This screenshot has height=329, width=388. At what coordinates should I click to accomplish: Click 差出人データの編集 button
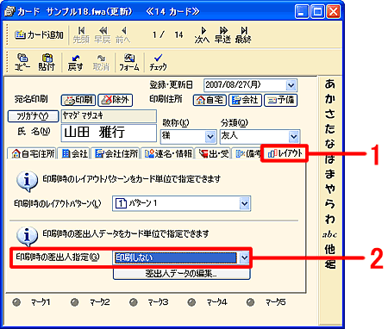point(182,273)
